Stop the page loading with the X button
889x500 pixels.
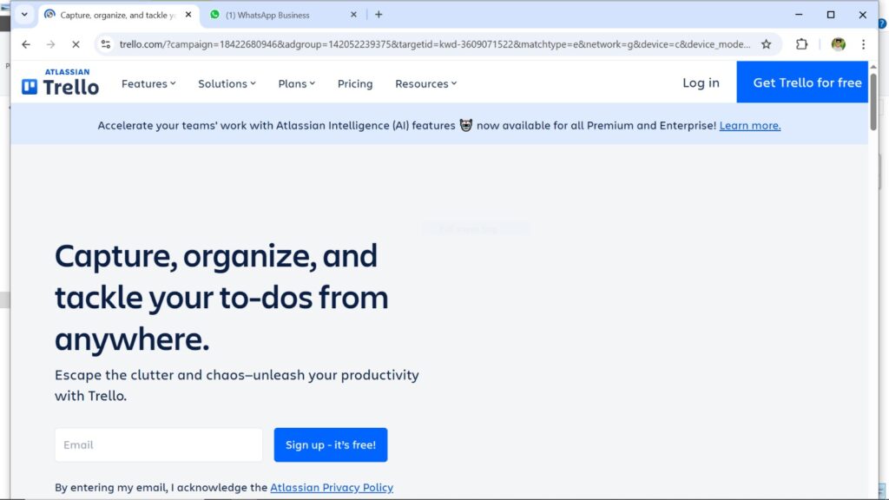tap(76, 44)
